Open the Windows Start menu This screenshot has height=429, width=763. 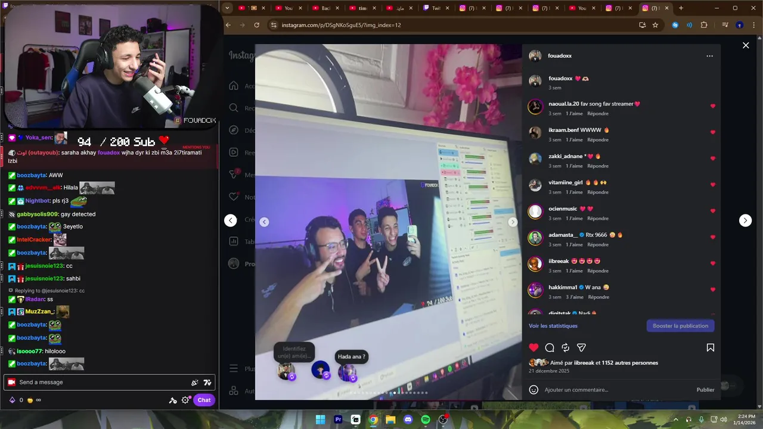tap(320, 419)
